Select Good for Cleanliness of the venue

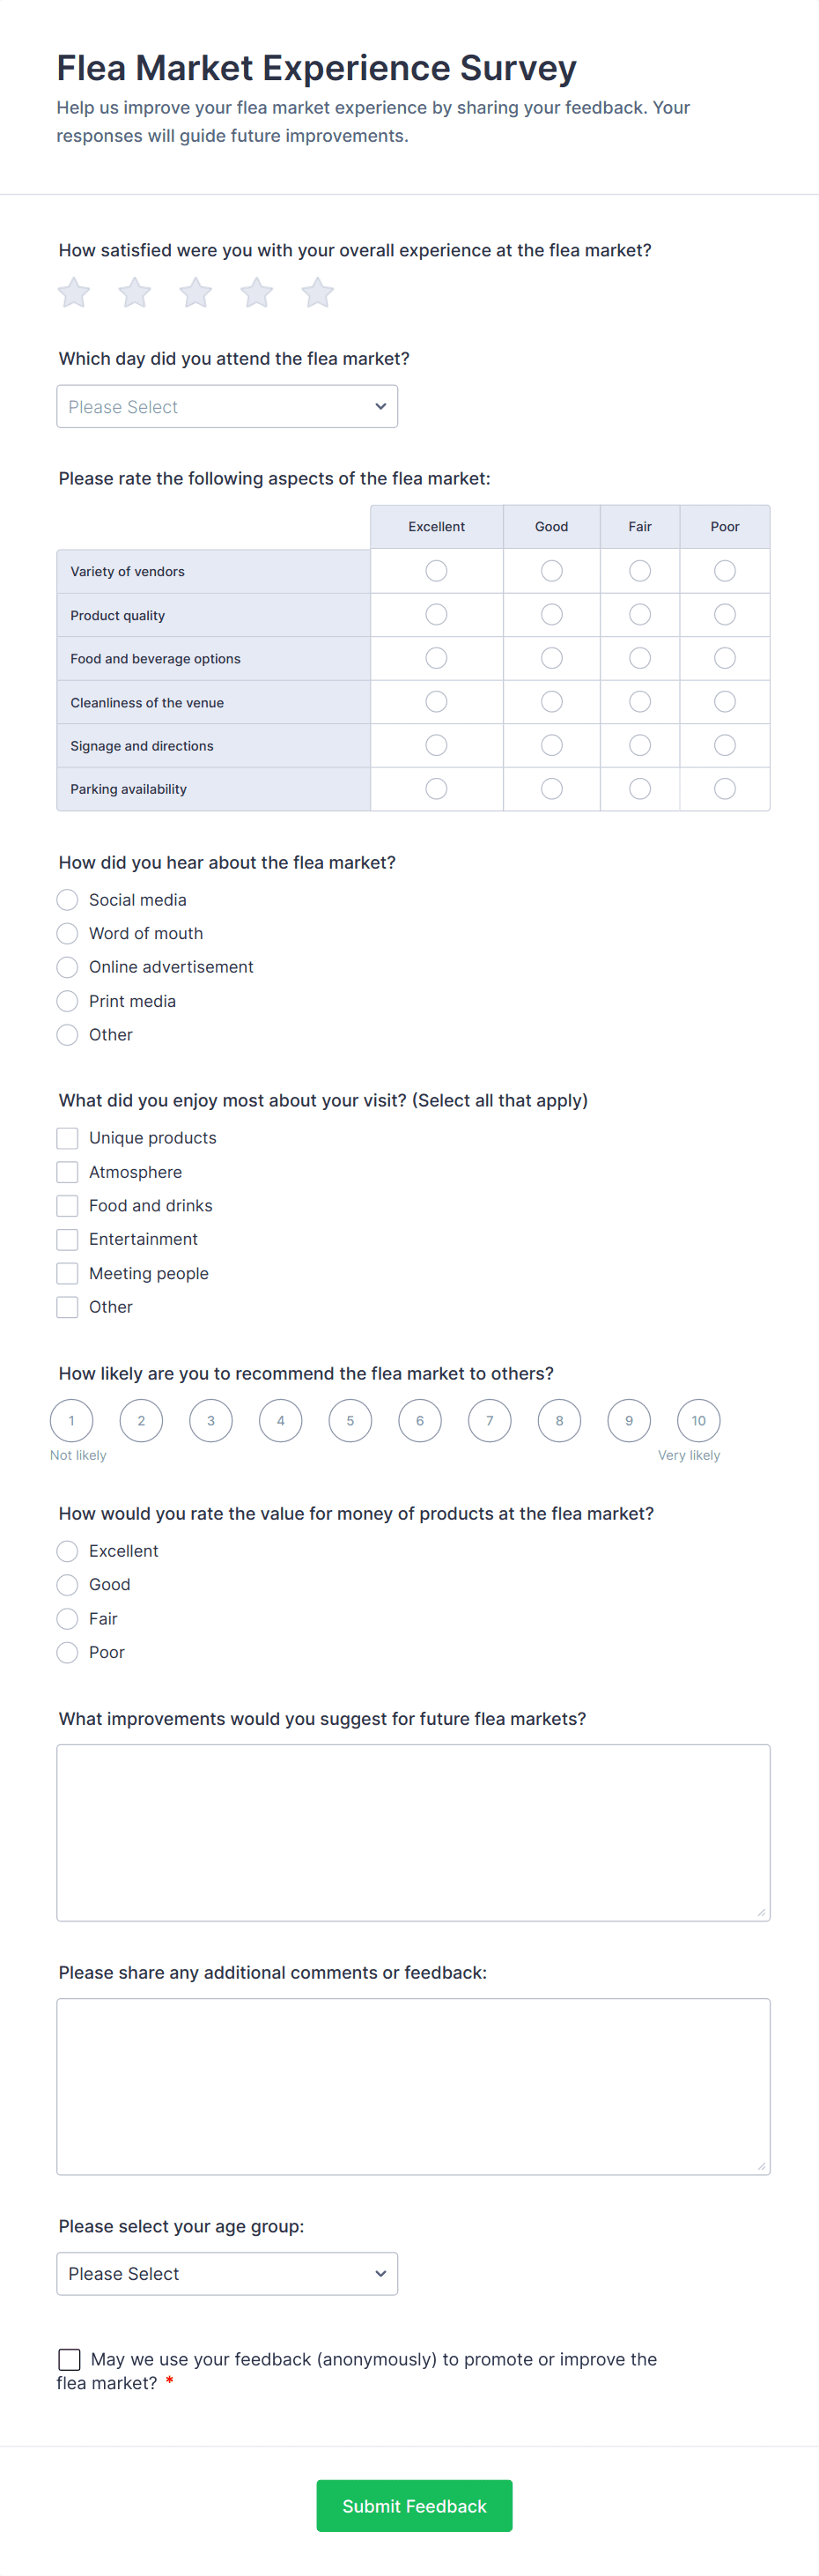551,702
